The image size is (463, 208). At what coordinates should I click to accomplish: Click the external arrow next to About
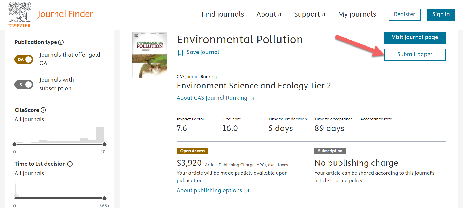tap(279, 14)
